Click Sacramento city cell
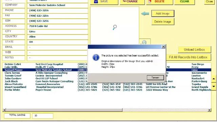Screen dimensions: 217x122 click(x=199, y=73)
